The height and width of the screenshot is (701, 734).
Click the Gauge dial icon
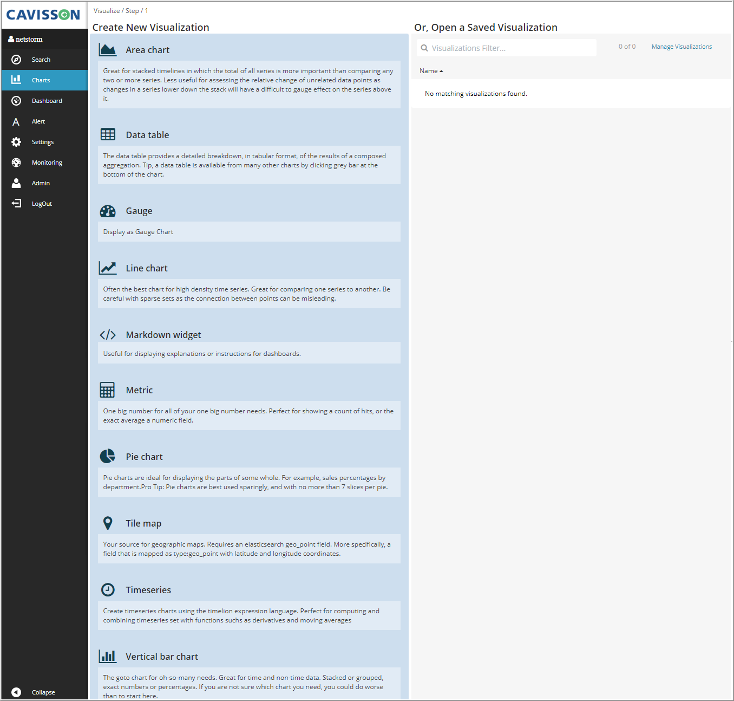(108, 211)
